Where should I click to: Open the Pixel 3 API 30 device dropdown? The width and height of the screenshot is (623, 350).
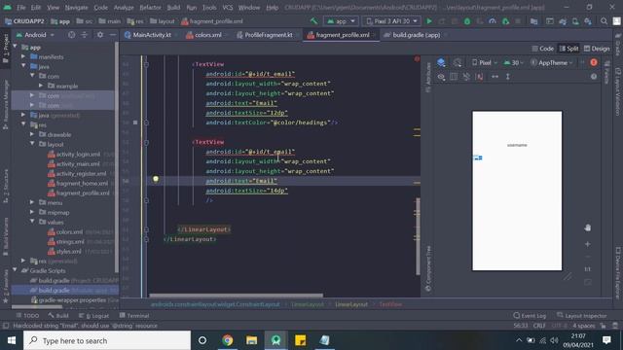(391, 21)
